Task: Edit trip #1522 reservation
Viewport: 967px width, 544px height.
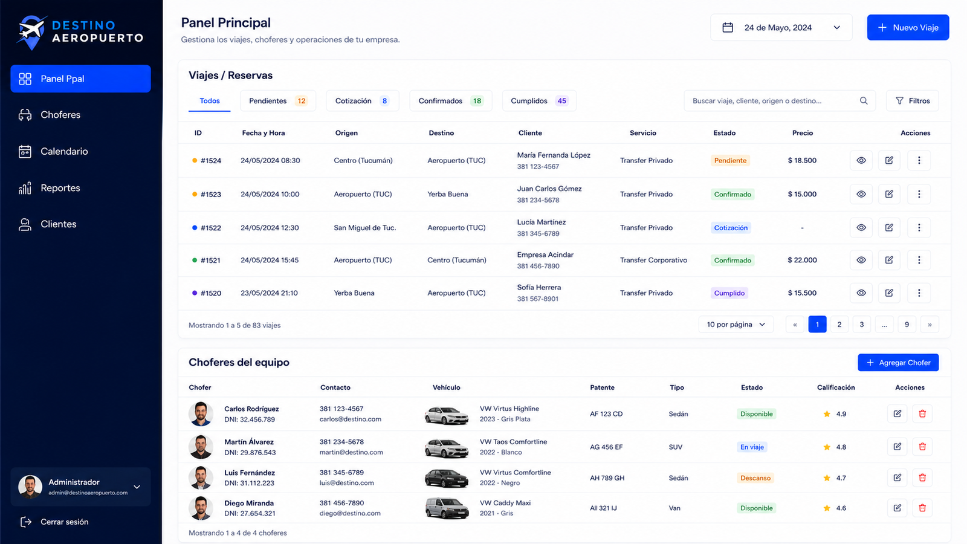Action: [889, 227]
